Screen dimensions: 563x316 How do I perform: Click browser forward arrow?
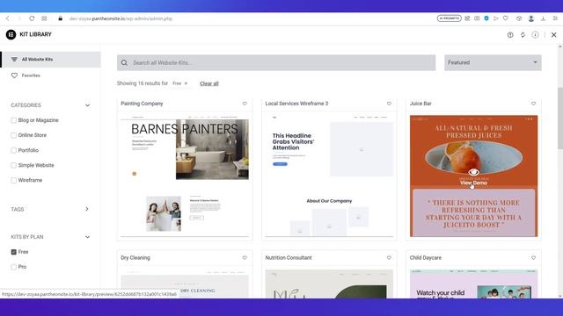click(19, 18)
